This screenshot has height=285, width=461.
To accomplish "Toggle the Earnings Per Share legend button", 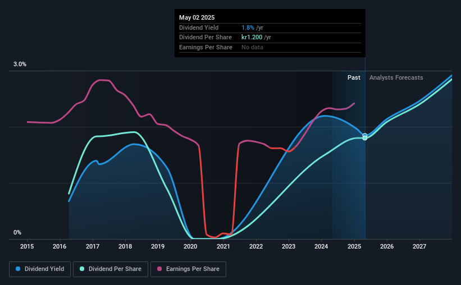I will [188, 269].
